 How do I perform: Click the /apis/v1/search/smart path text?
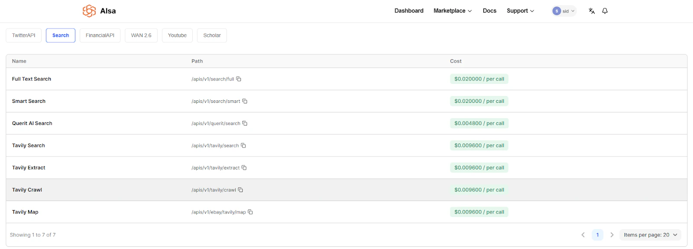point(216,101)
